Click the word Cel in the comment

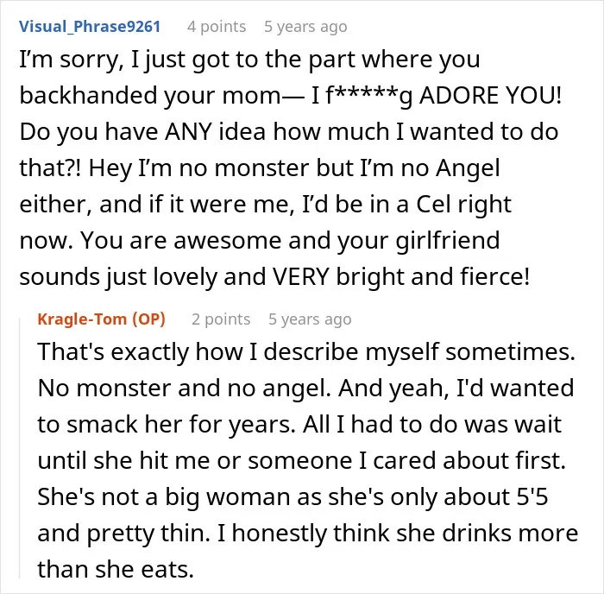433,205
